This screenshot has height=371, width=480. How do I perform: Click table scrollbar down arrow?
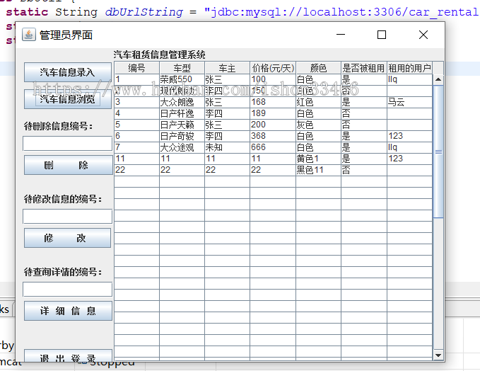[x=438, y=355]
